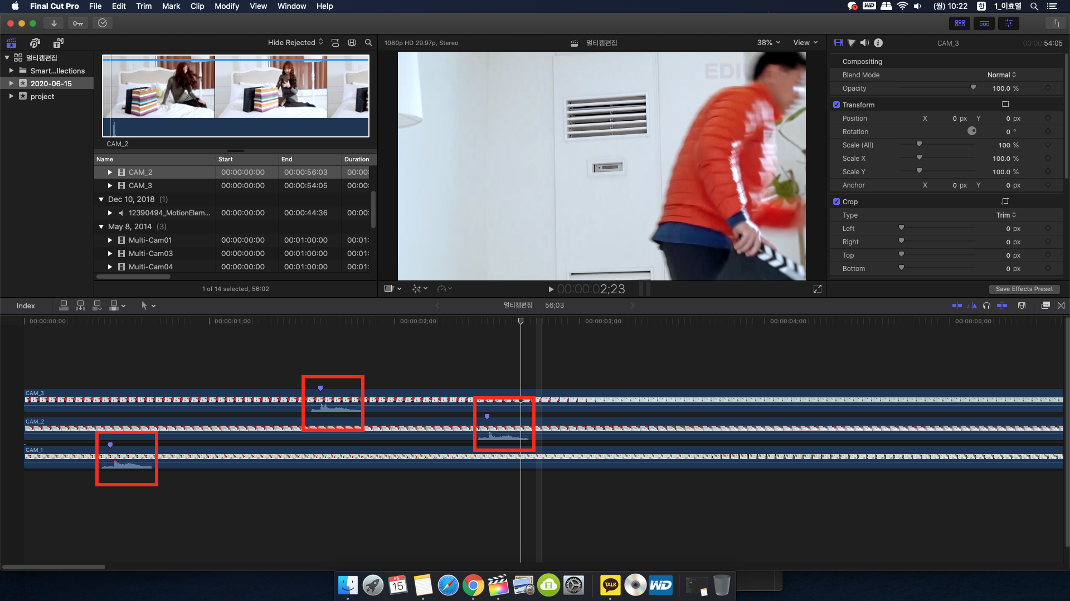Click the Opacity slider handle
The image size is (1070, 601).
pyautogui.click(x=973, y=88)
